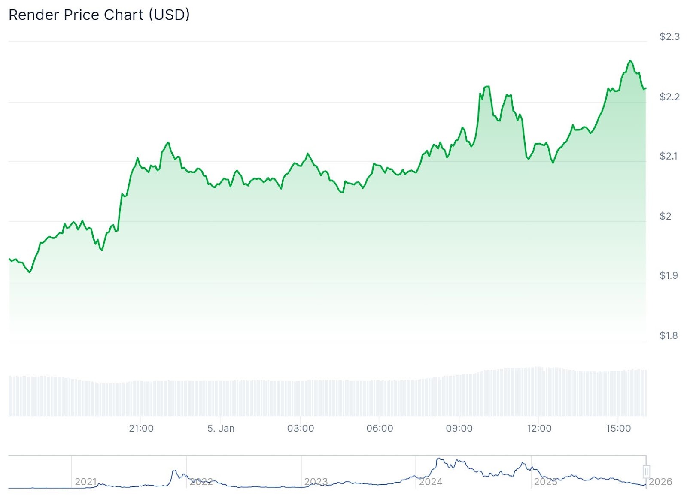Click the 09:00 time axis label
Viewport: 687px width, 501px height.
click(459, 428)
